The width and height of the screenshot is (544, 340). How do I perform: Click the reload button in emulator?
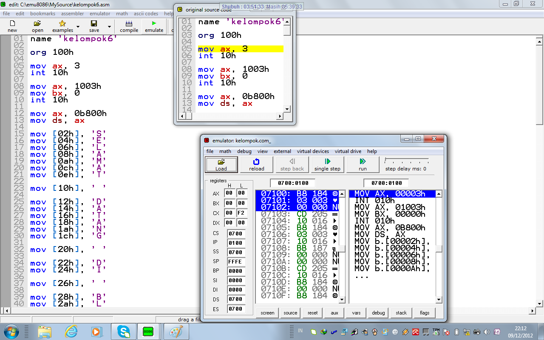[x=256, y=164]
